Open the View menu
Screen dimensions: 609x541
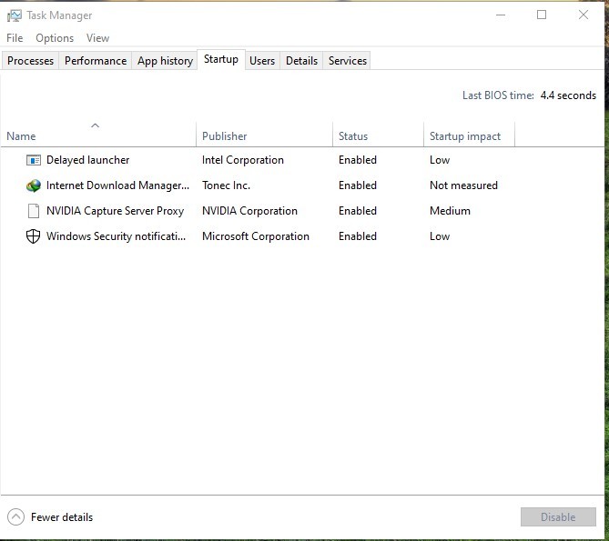click(x=98, y=38)
